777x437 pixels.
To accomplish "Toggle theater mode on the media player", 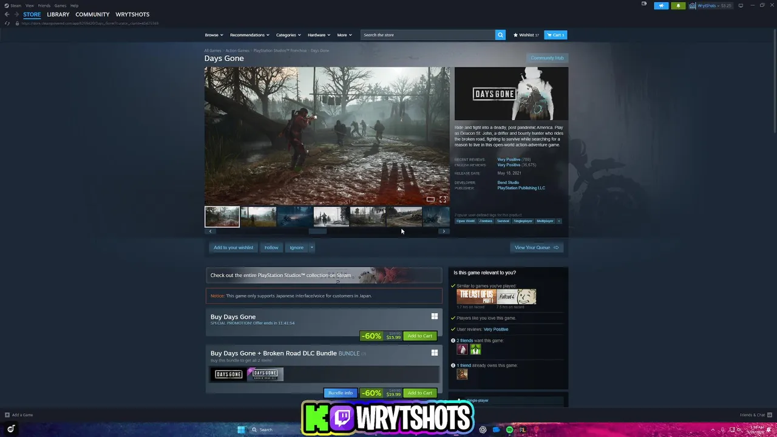I will pyautogui.click(x=430, y=199).
